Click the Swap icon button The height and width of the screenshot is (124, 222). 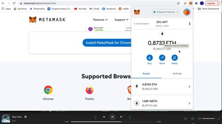click(x=174, y=58)
